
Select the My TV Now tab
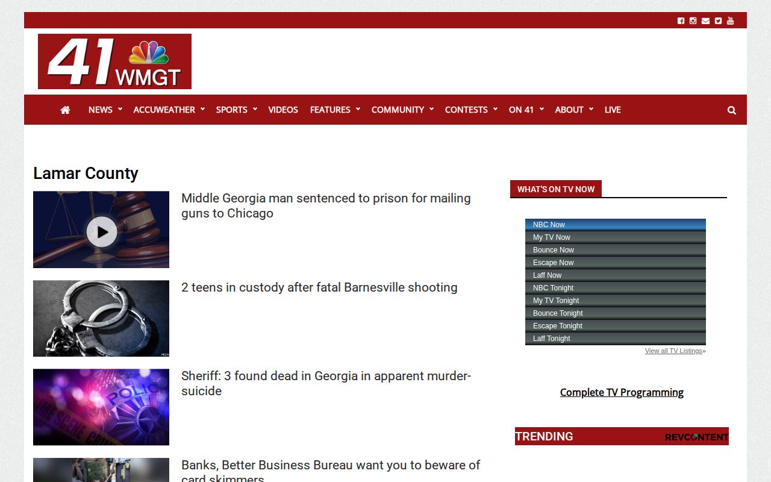616,237
